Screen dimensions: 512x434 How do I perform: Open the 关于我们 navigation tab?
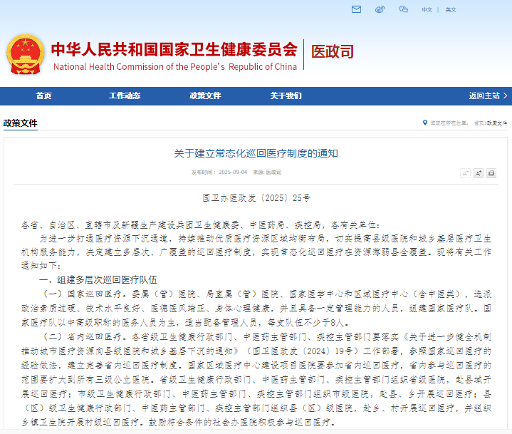[286, 95]
